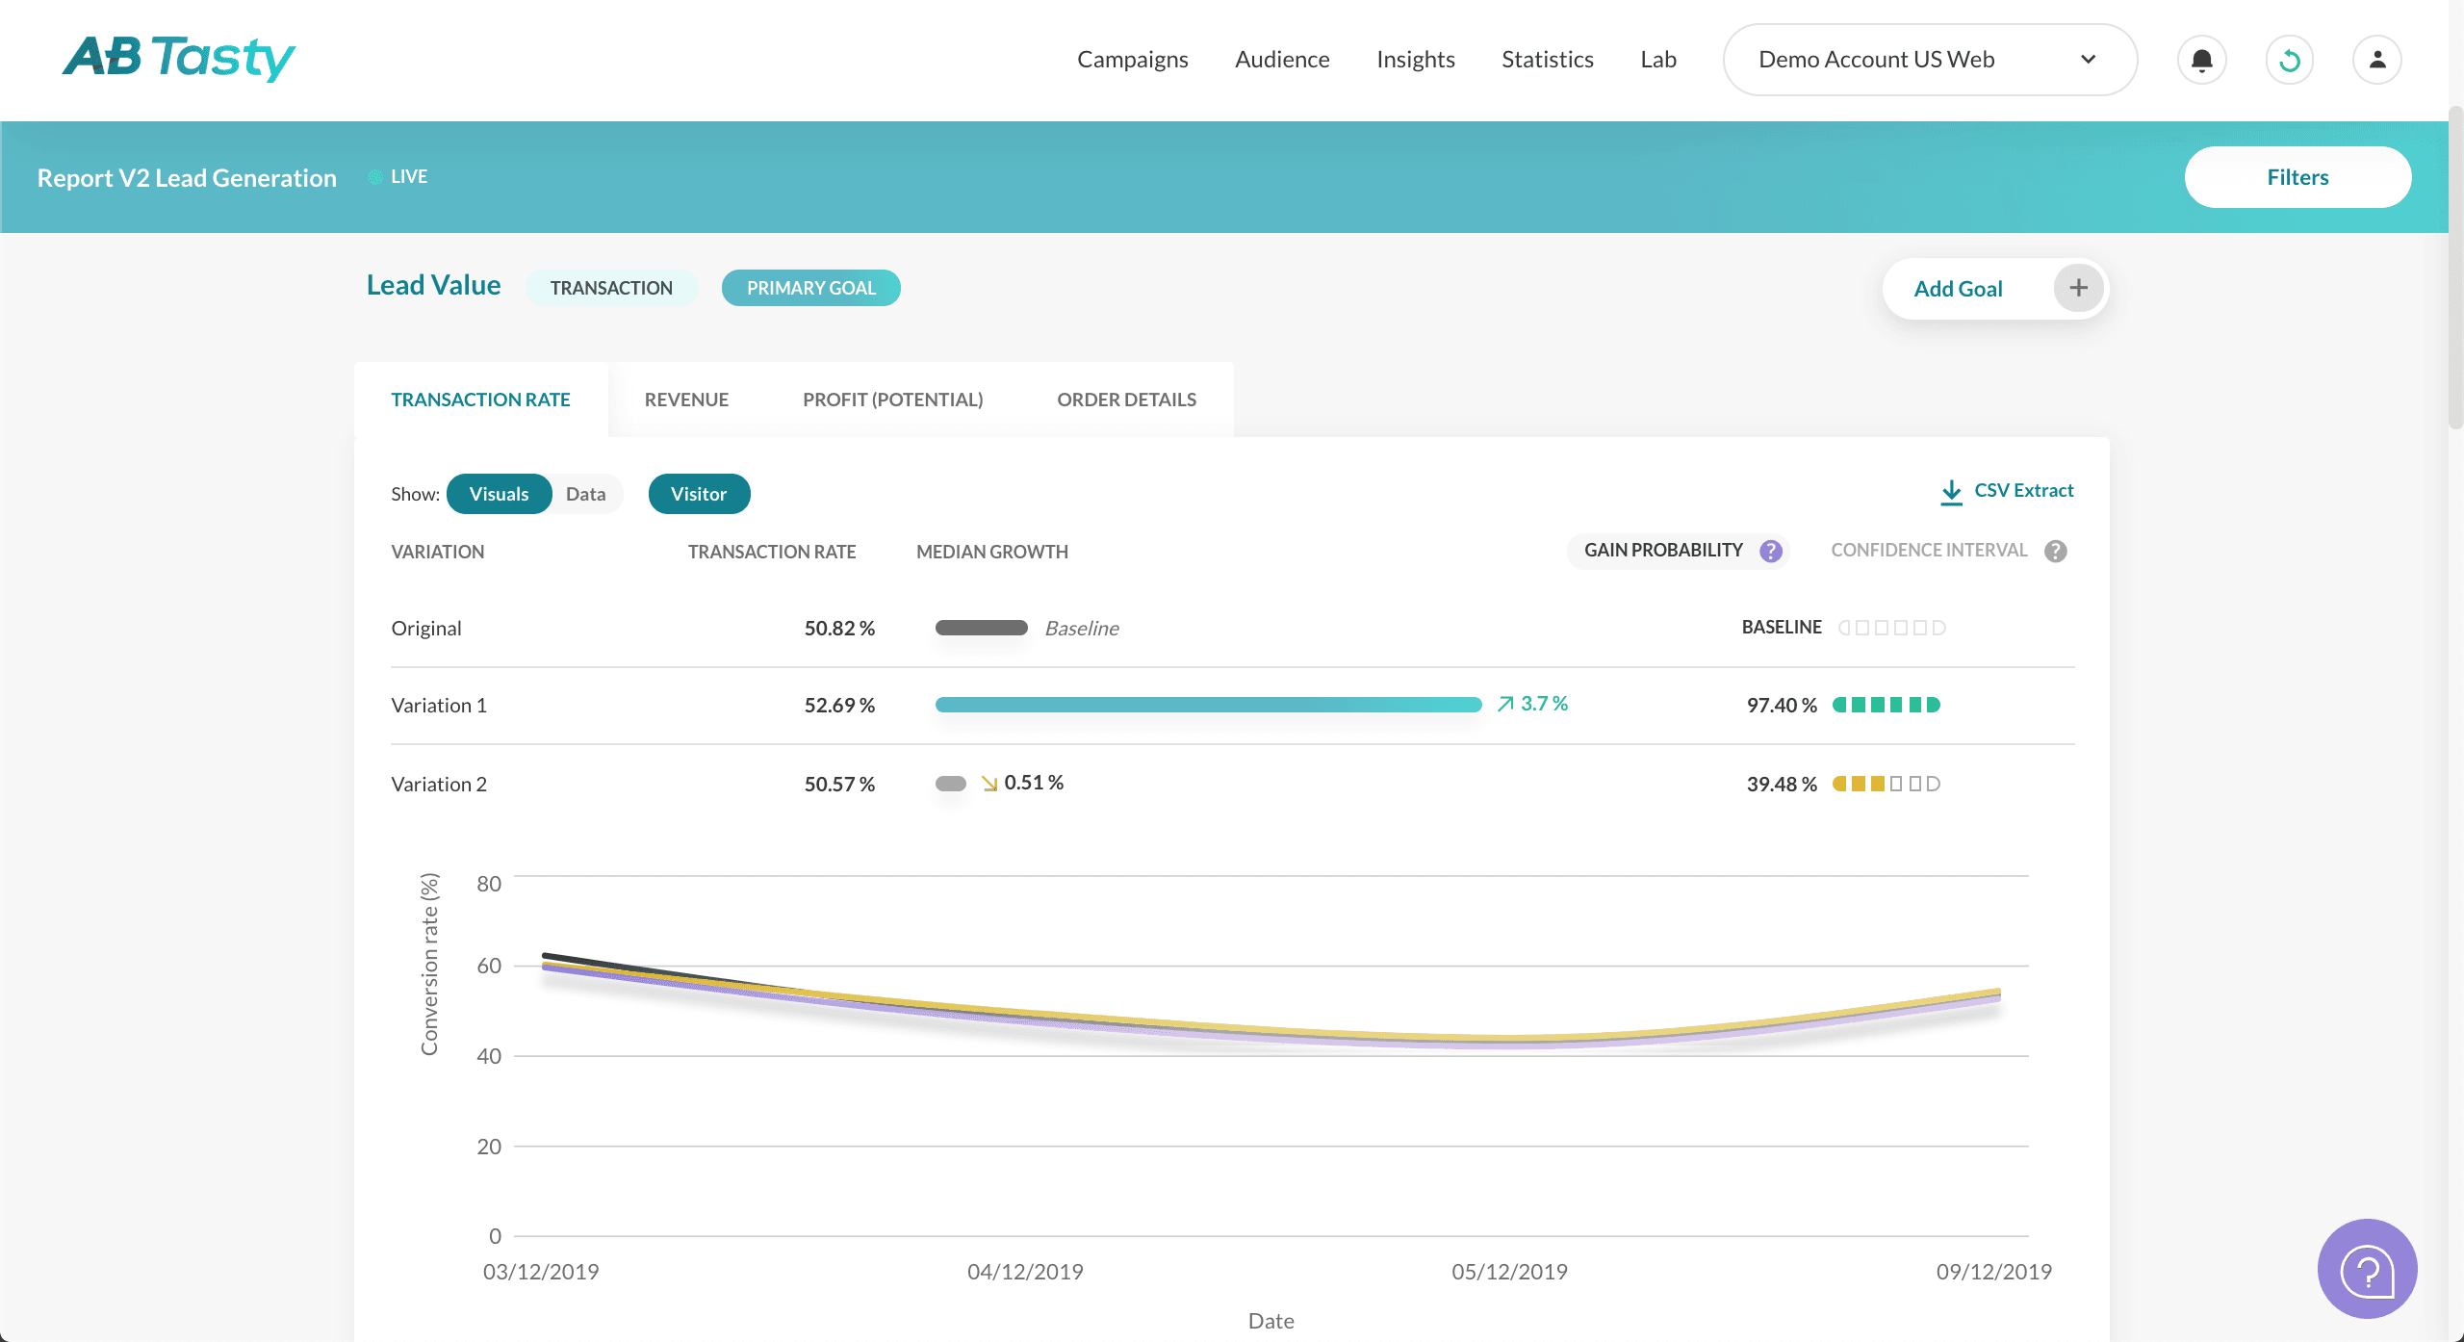Open the purple help chat bubble
This screenshot has width=2464, height=1342.
pyautogui.click(x=2367, y=1269)
